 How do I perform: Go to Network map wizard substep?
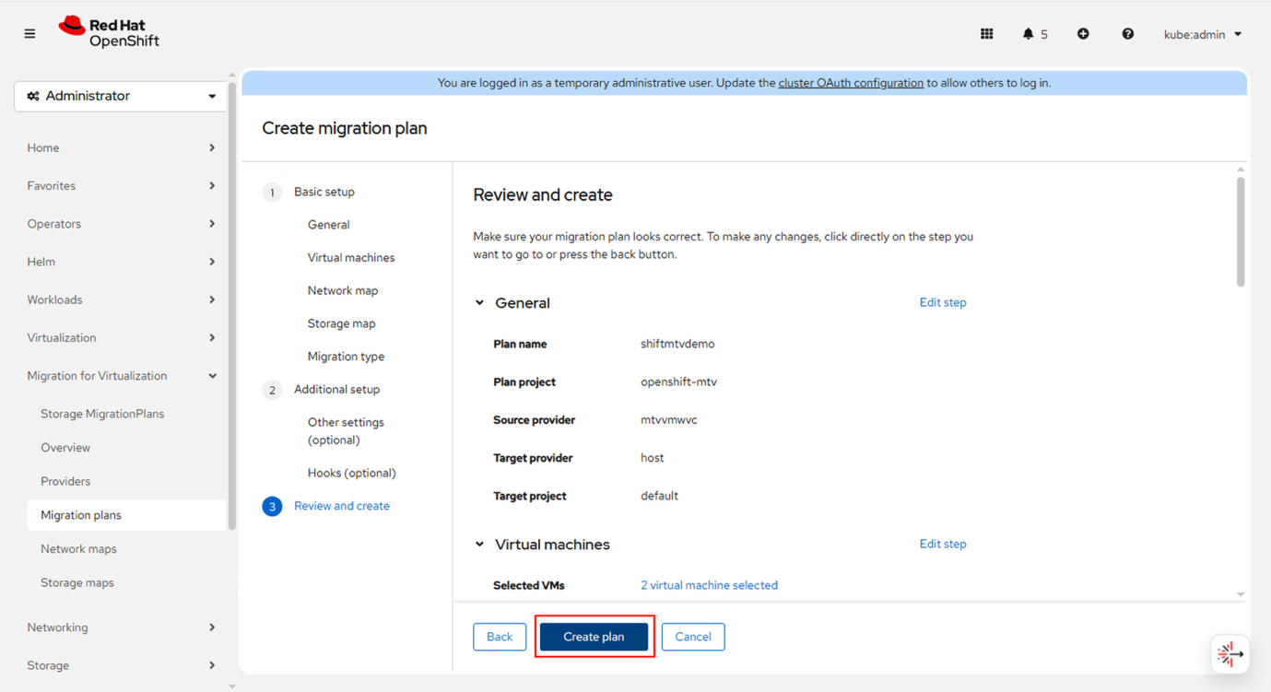click(343, 291)
